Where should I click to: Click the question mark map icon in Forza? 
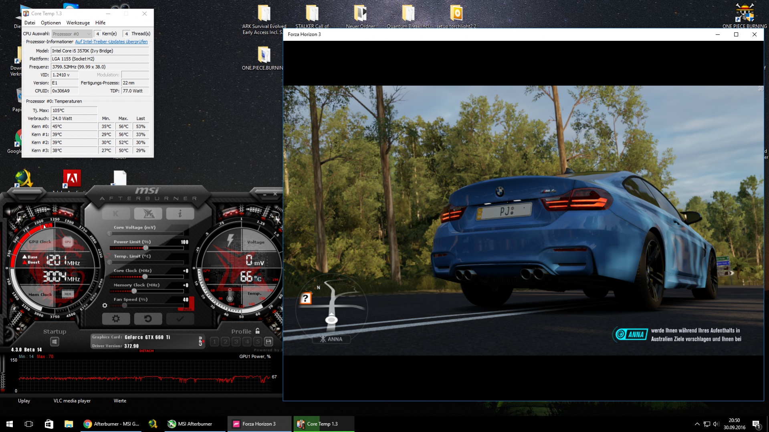tap(306, 298)
